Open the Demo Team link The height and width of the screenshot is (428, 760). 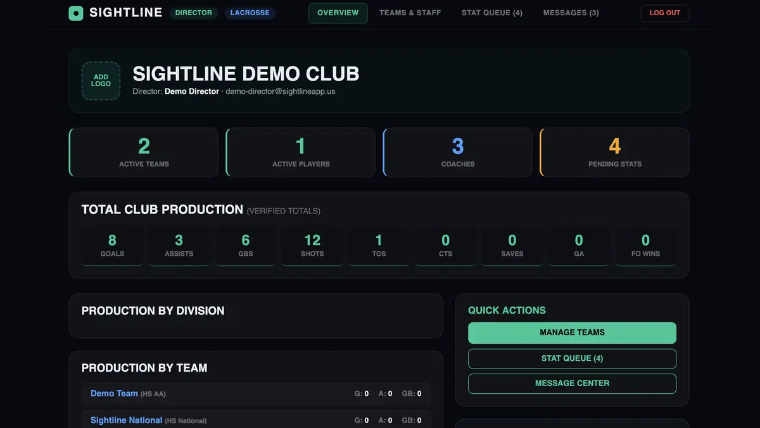(x=114, y=393)
